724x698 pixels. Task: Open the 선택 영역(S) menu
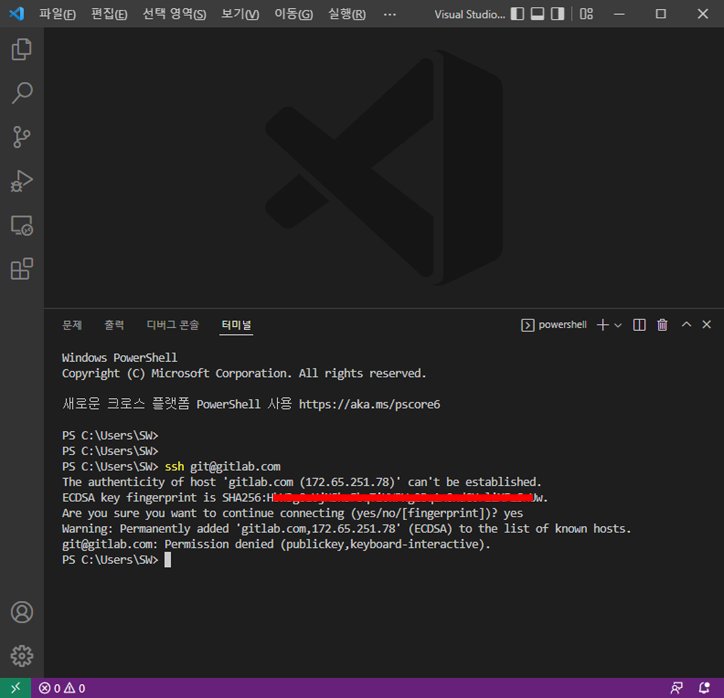[174, 14]
